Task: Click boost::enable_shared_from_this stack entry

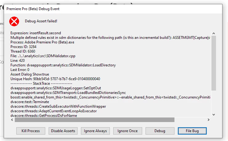Action: click(110, 97)
